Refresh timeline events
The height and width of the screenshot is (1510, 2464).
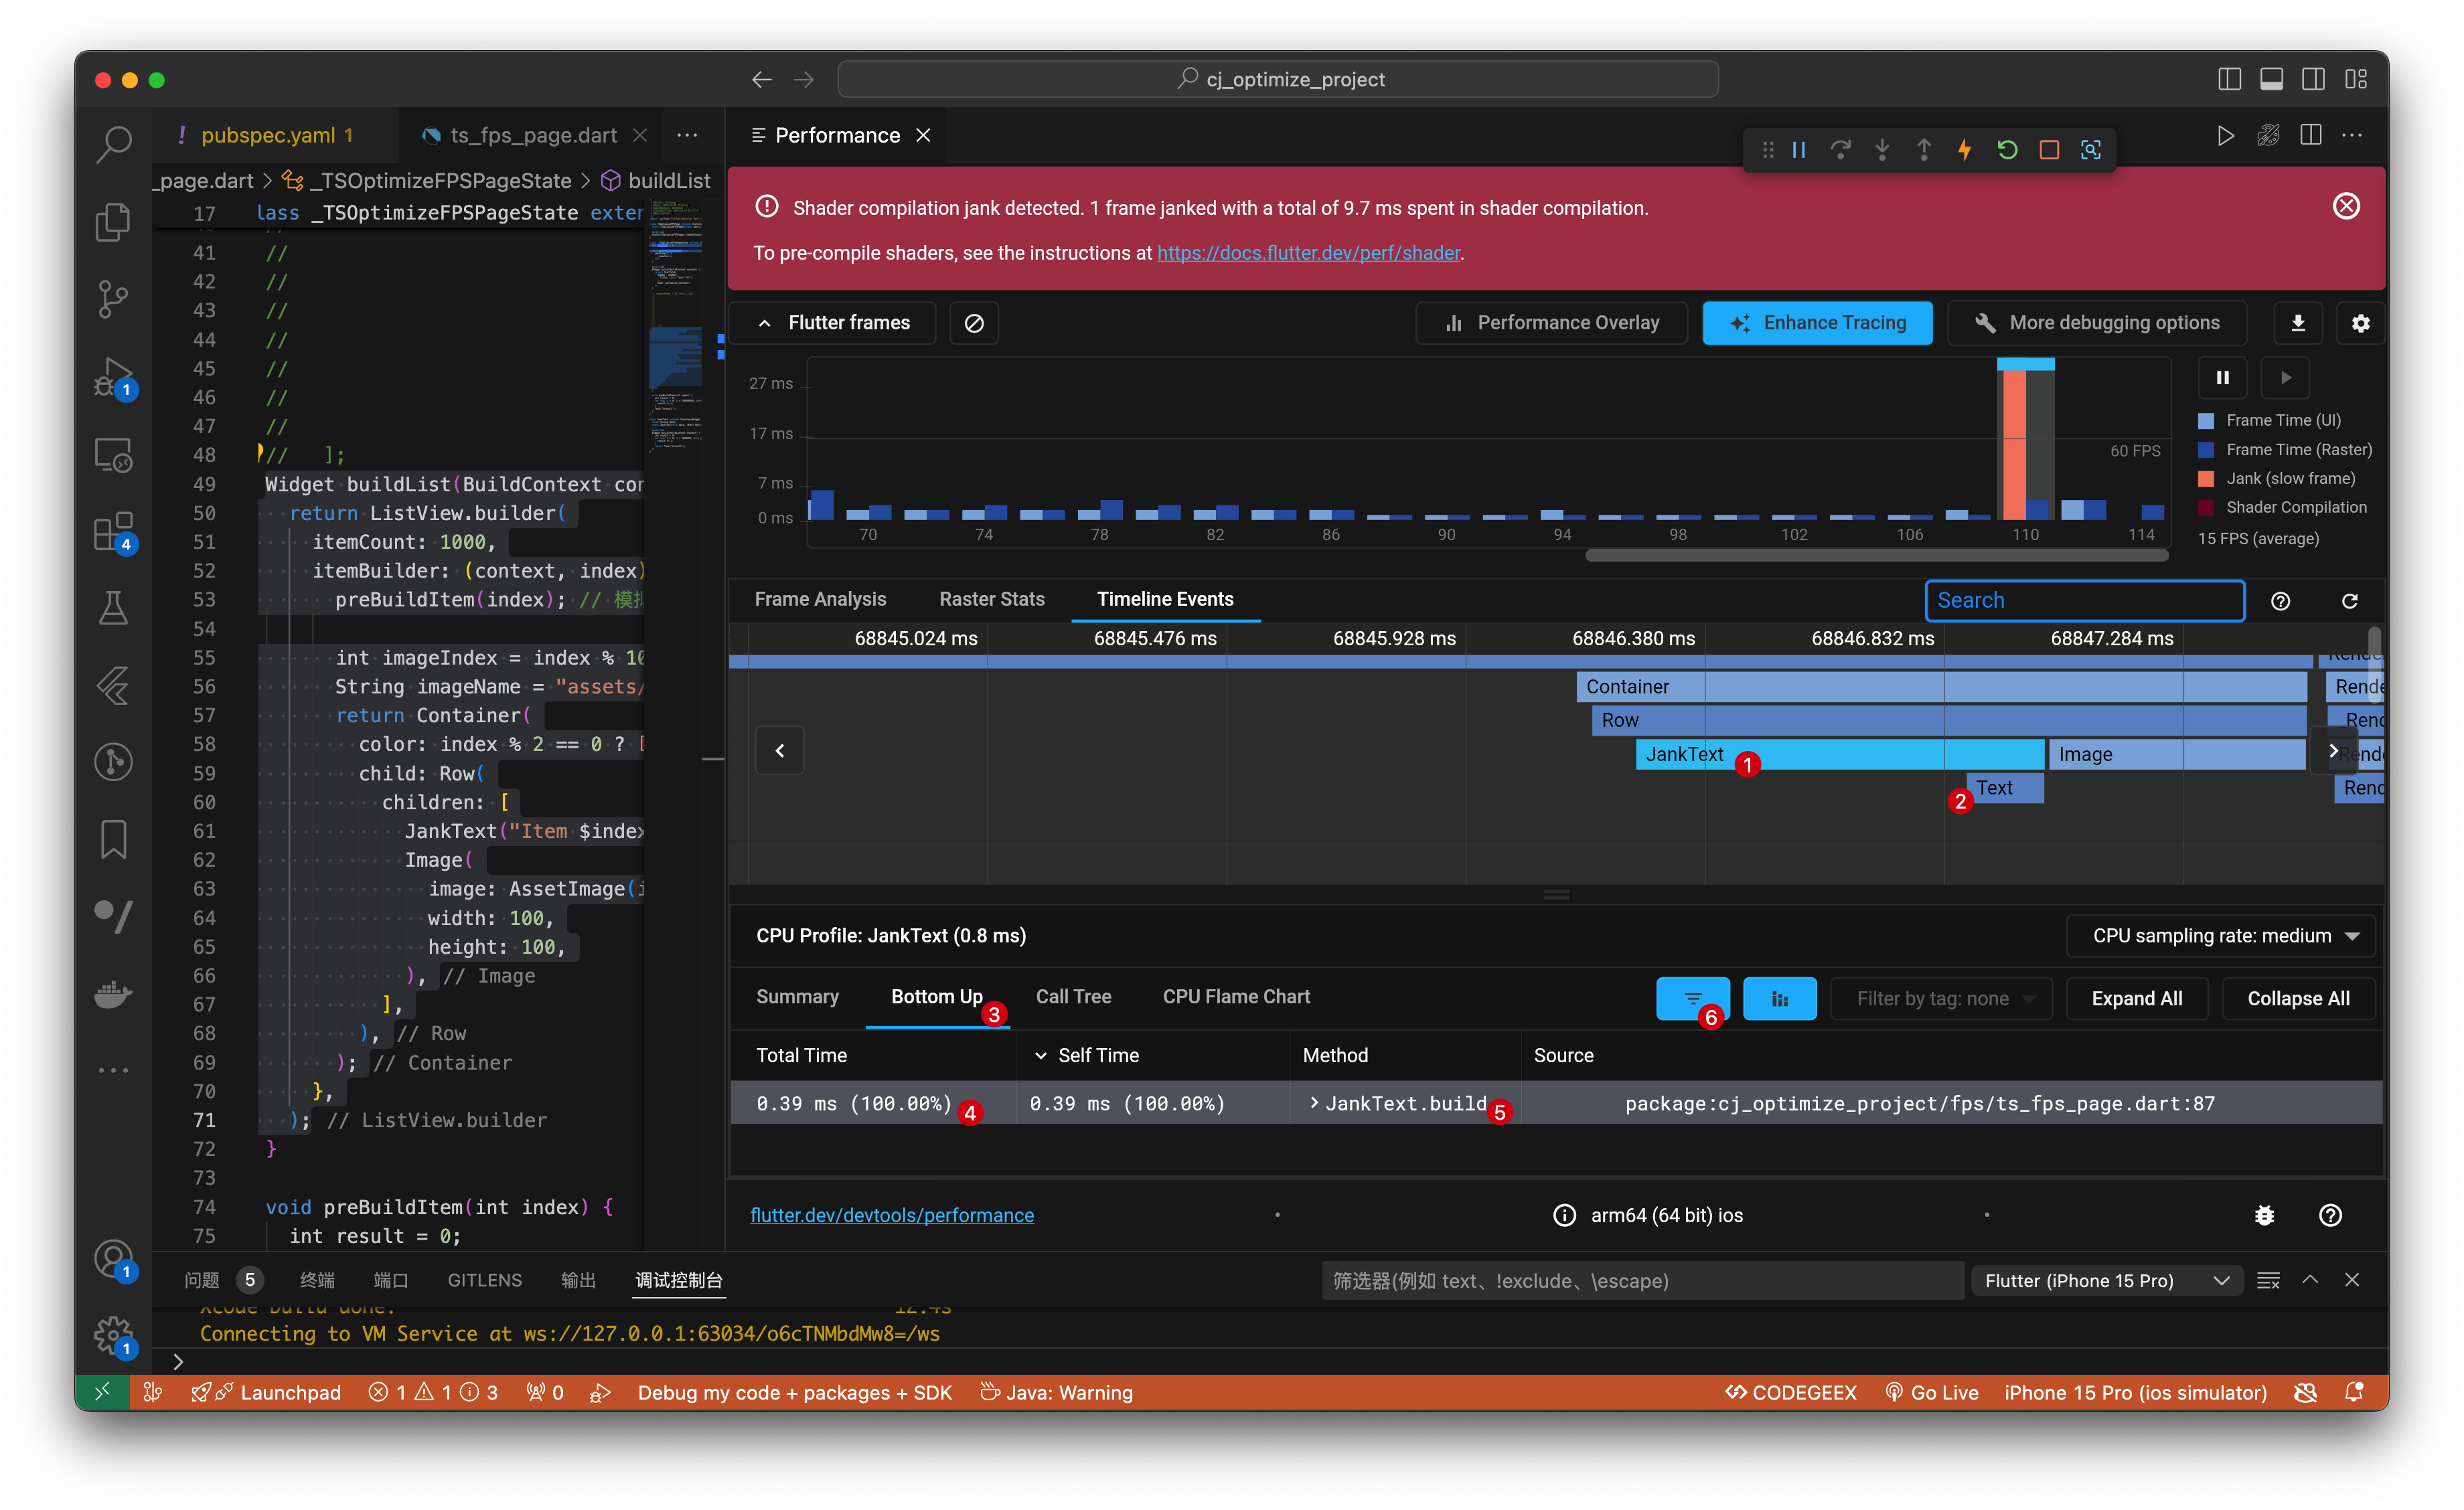(x=2350, y=600)
